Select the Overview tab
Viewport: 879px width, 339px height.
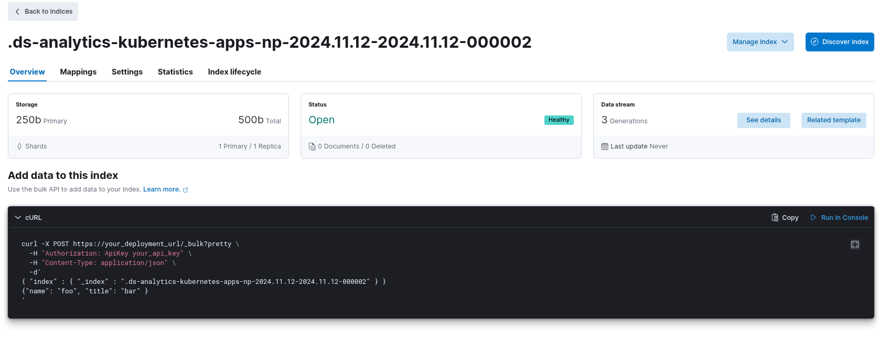27,72
